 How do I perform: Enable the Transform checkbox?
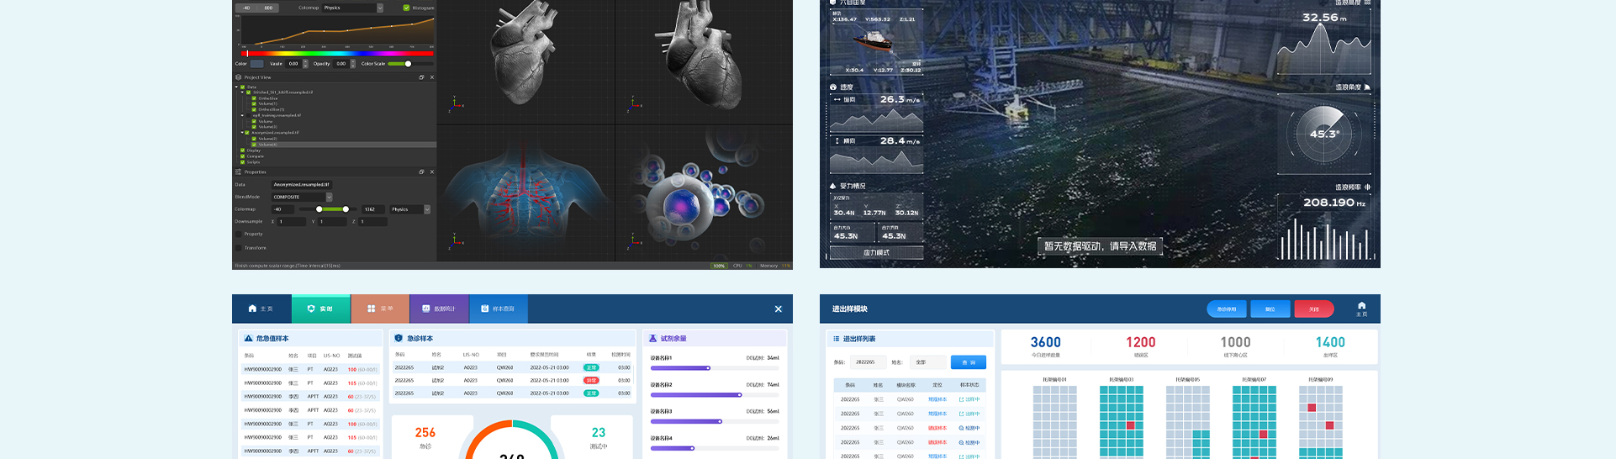pos(239,248)
